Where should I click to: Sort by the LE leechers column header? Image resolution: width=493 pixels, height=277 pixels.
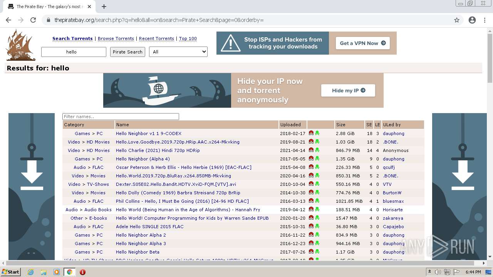[x=377, y=125]
